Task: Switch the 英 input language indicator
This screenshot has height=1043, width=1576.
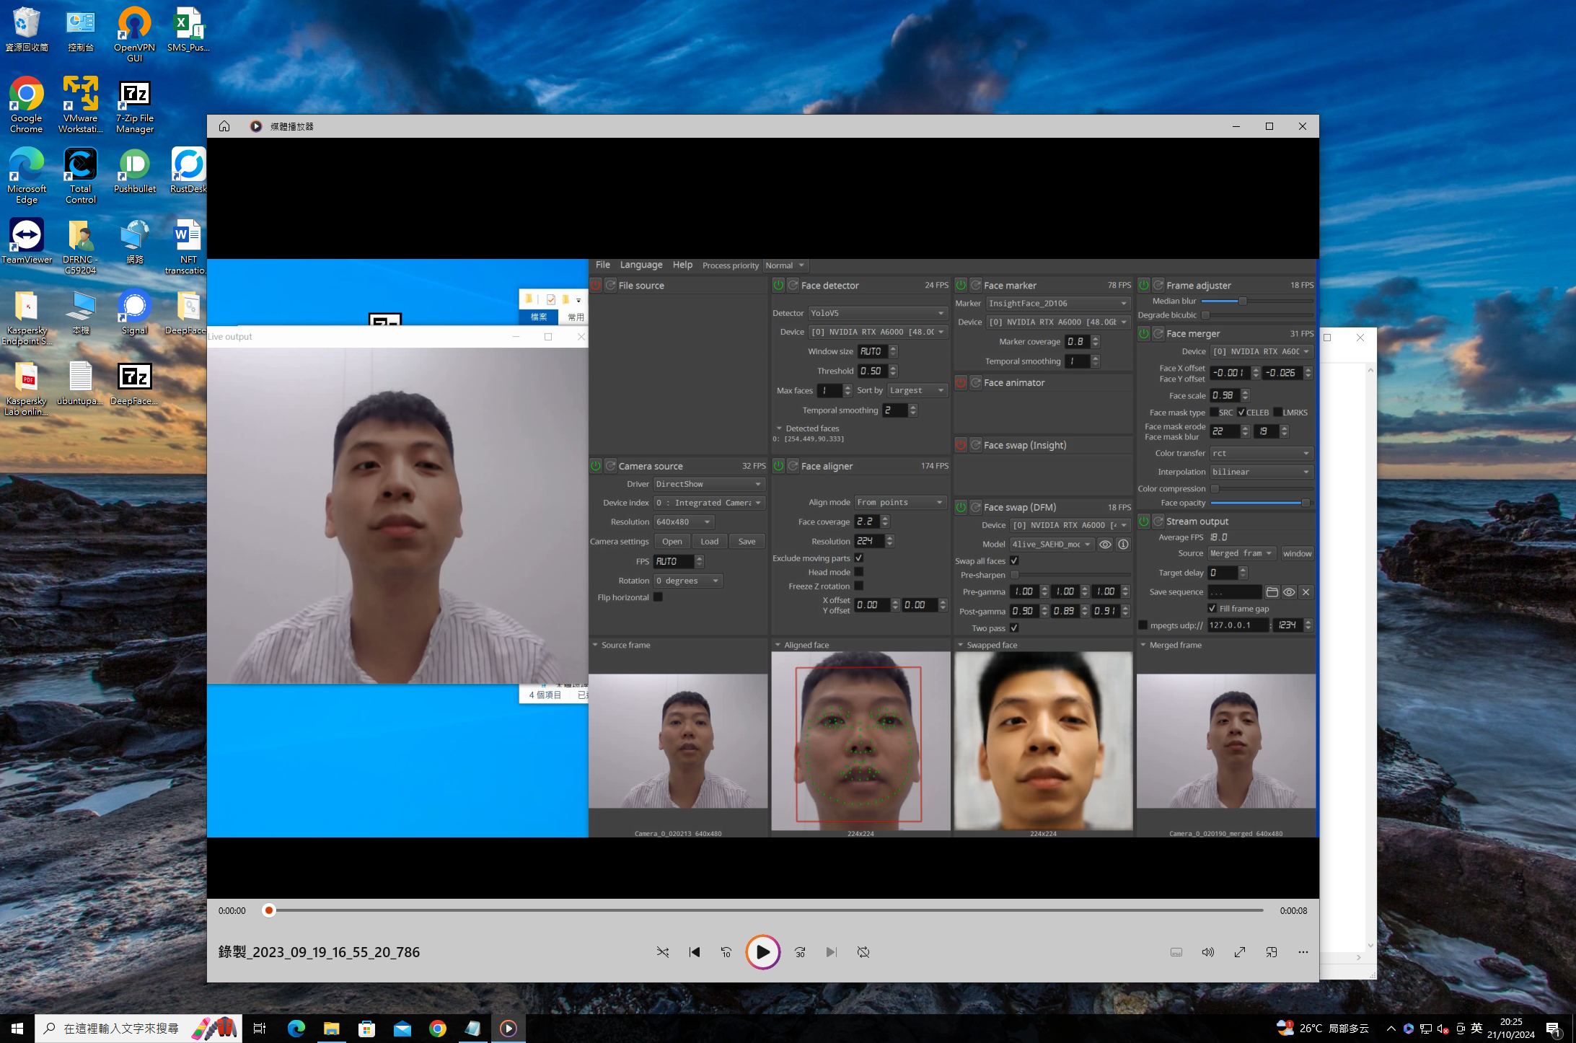Action: (1476, 1029)
